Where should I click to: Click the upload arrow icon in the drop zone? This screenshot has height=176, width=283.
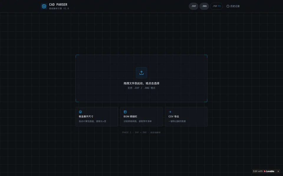141,73
